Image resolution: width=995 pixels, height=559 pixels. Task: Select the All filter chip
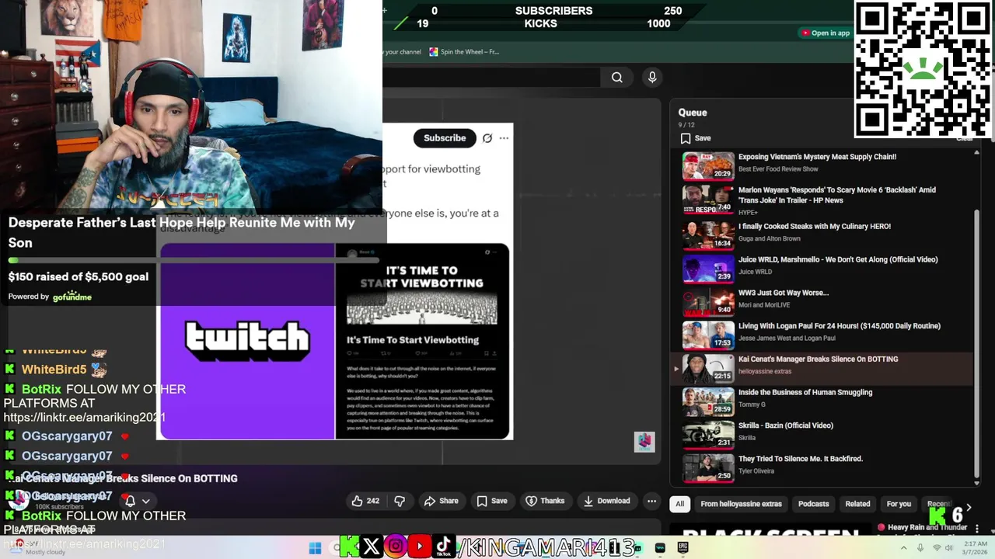point(679,504)
